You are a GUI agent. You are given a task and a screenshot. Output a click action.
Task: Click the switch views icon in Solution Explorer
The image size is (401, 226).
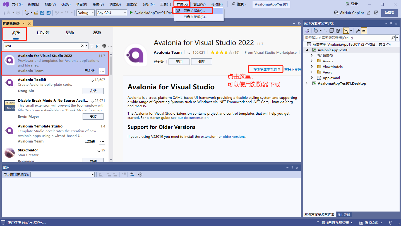[307, 31]
